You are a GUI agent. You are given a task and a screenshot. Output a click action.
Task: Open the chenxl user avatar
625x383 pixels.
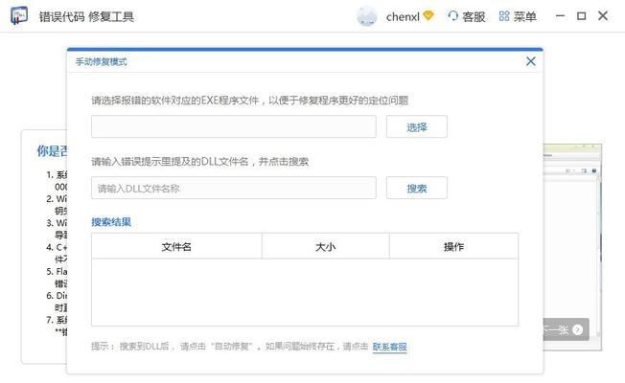[x=367, y=16]
